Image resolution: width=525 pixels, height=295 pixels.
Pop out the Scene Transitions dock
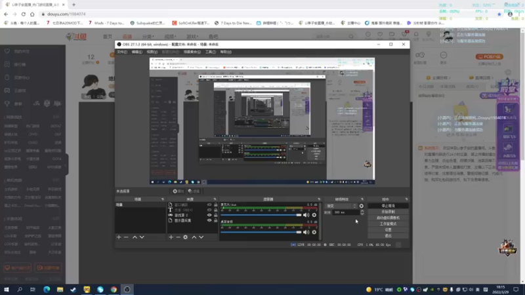362,199
